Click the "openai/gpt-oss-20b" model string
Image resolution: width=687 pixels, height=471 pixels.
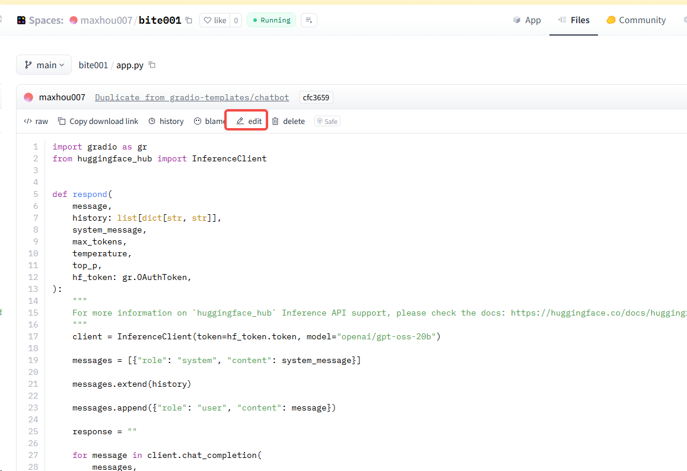(386, 336)
